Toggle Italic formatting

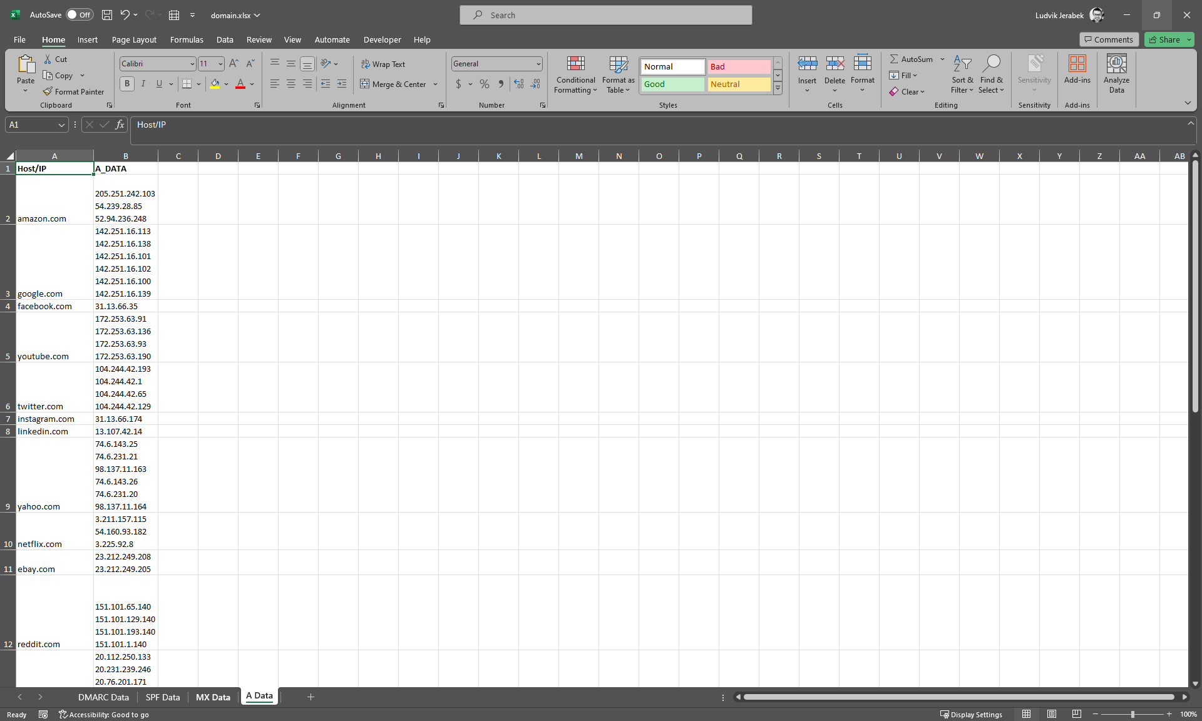(143, 84)
